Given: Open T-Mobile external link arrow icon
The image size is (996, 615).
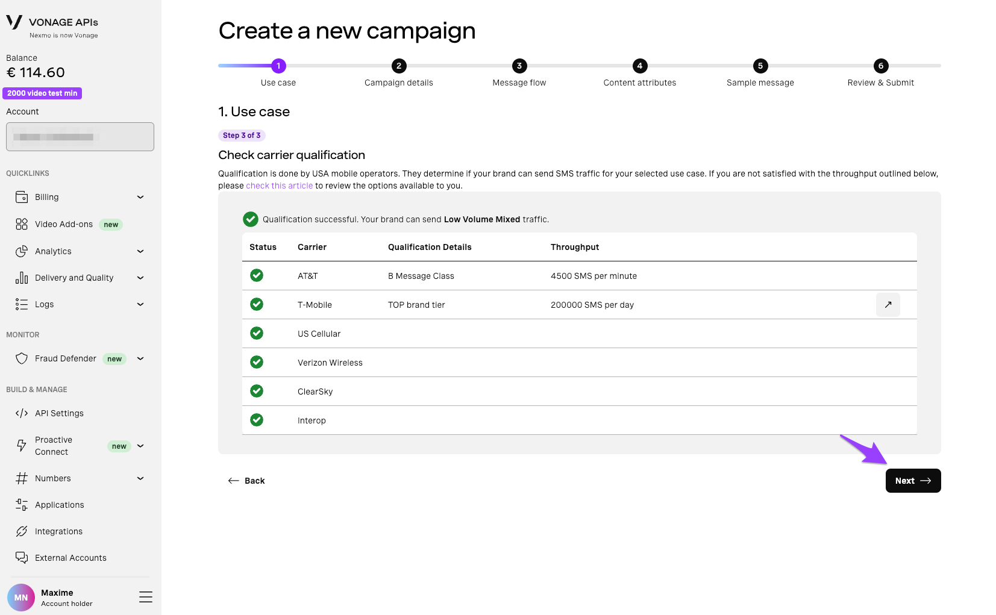Looking at the screenshot, I should tap(888, 305).
